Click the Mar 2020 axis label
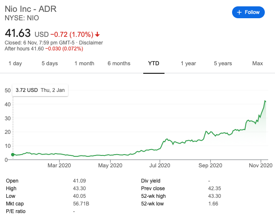This screenshot has width=275, height=219. click(59, 165)
